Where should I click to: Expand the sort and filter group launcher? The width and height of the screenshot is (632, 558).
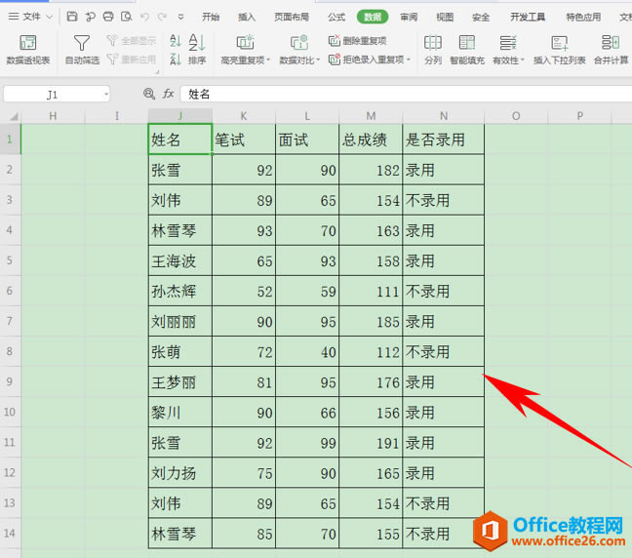click(157, 72)
